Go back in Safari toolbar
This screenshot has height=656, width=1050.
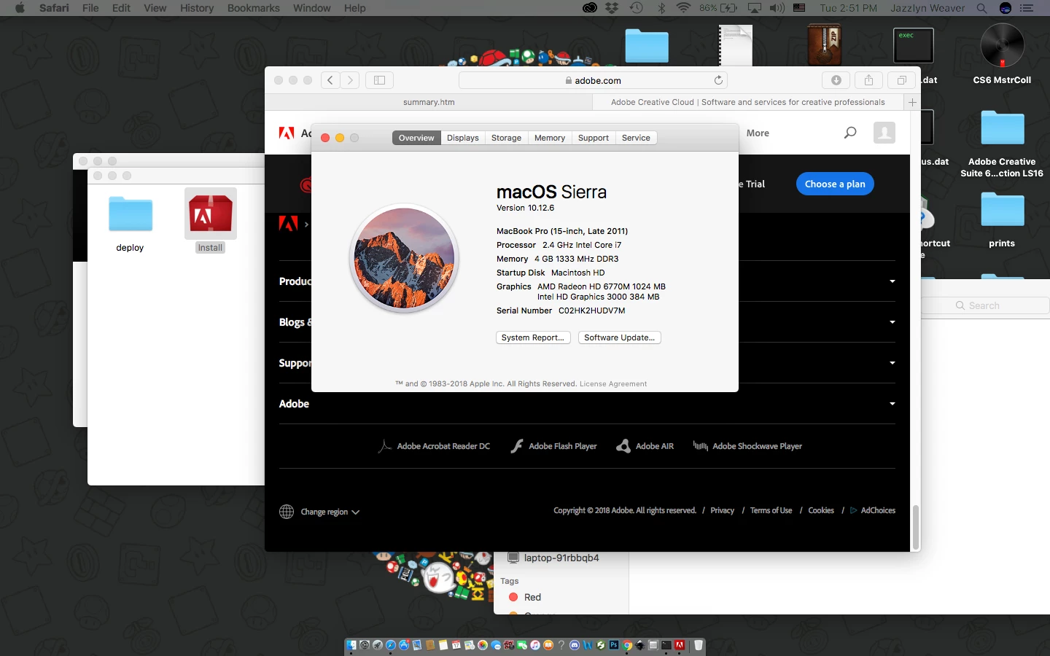[x=330, y=80]
